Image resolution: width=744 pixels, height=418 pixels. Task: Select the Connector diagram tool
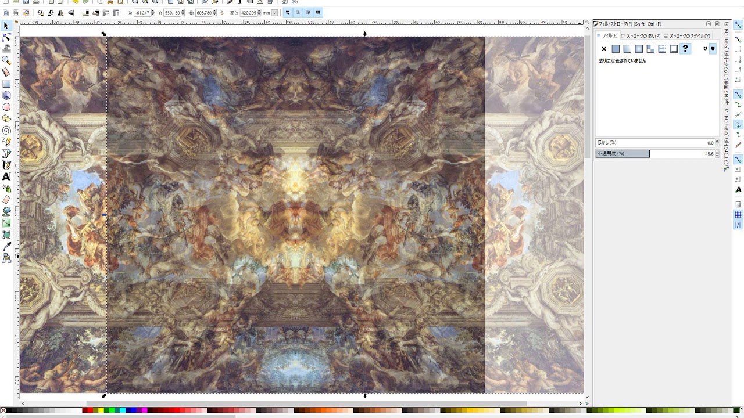(6, 258)
